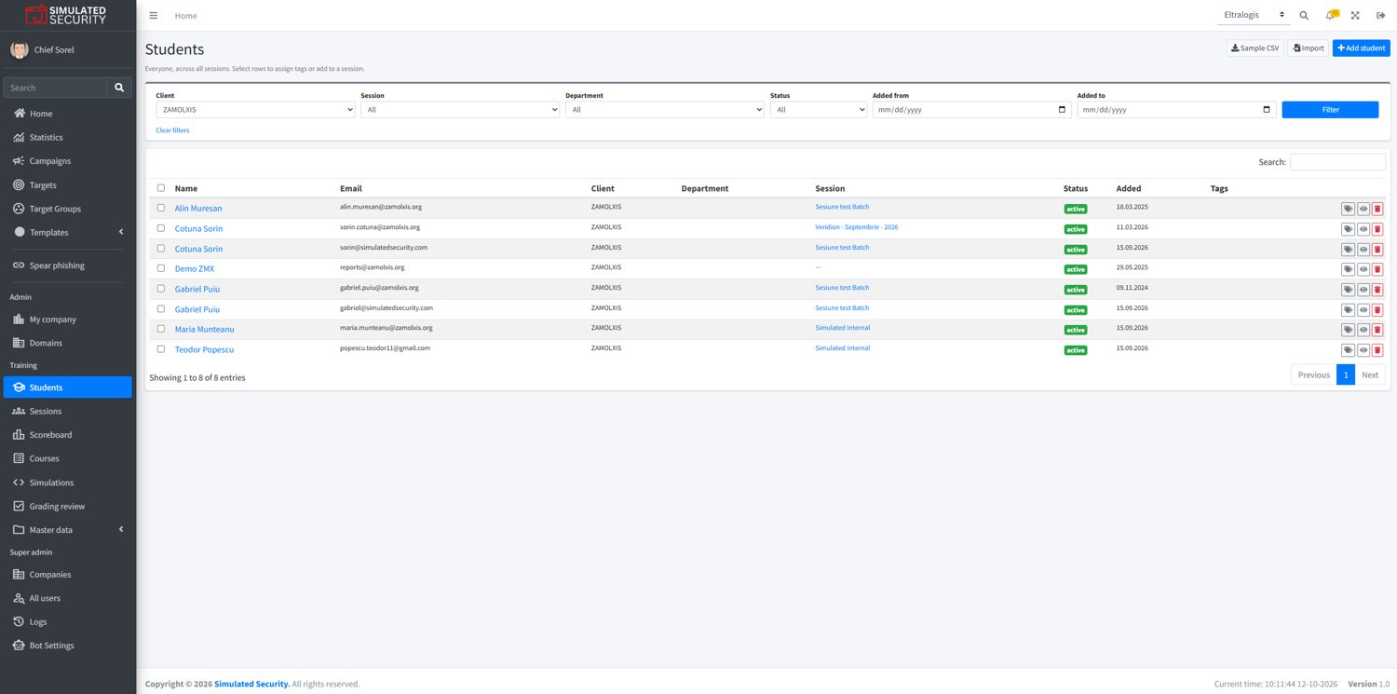Check the Maria Munteanu row checkbox
The image size is (1397, 694).
(x=161, y=329)
